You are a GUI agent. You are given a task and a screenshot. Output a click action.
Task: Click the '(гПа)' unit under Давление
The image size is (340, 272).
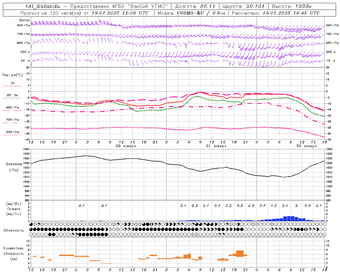tap(14, 170)
